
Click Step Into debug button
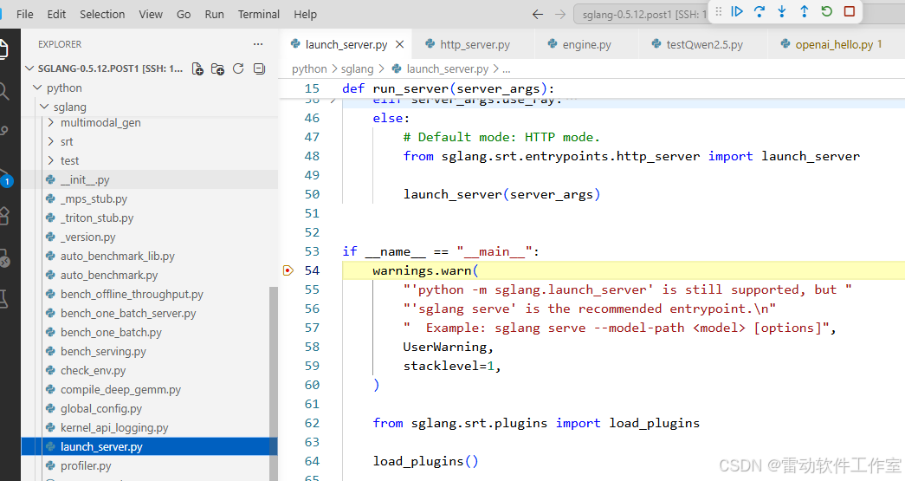(x=781, y=11)
